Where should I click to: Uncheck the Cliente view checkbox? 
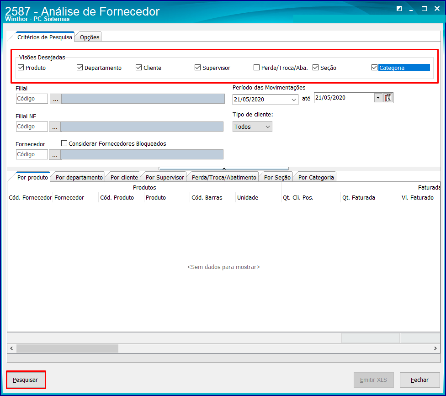pos(138,68)
